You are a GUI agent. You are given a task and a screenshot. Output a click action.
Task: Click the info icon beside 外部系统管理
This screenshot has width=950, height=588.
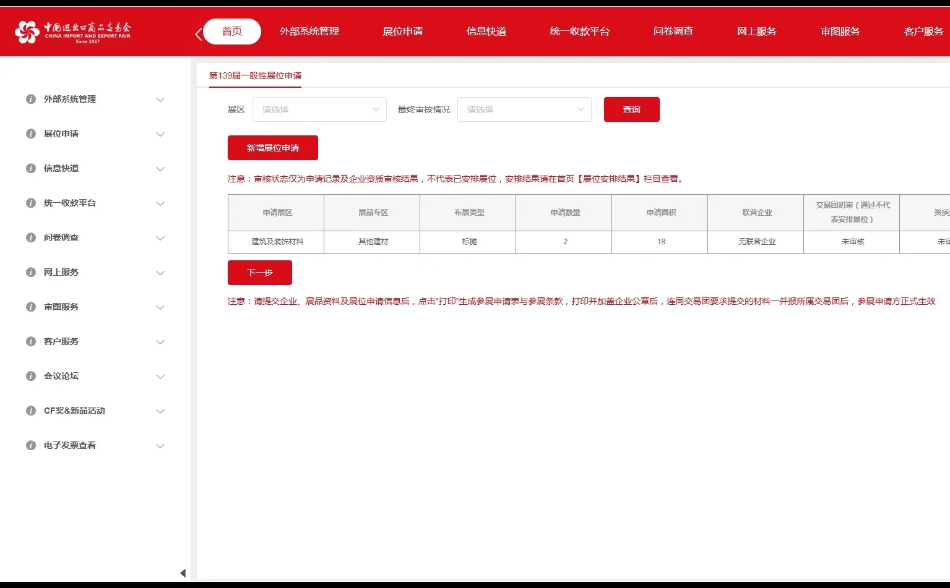coord(30,99)
